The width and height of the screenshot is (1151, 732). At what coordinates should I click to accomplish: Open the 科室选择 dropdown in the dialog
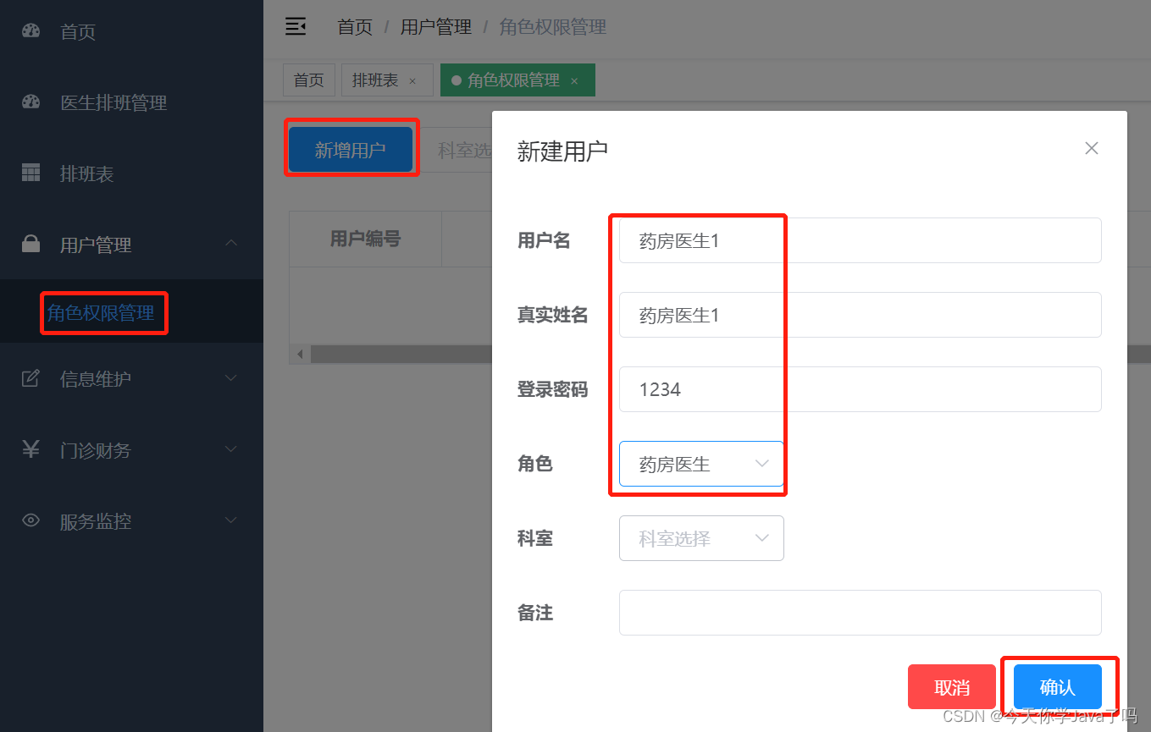coord(701,538)
